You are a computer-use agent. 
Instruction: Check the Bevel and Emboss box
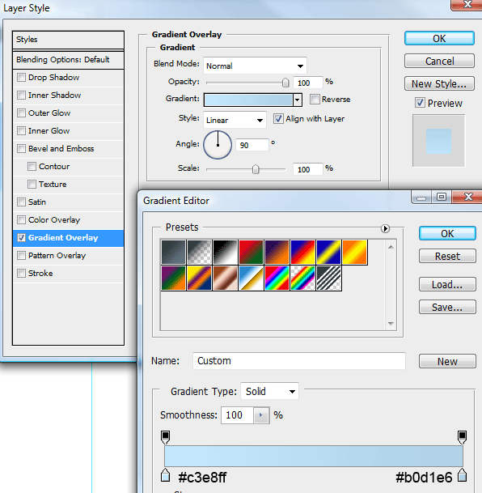[x=21, y=148]
